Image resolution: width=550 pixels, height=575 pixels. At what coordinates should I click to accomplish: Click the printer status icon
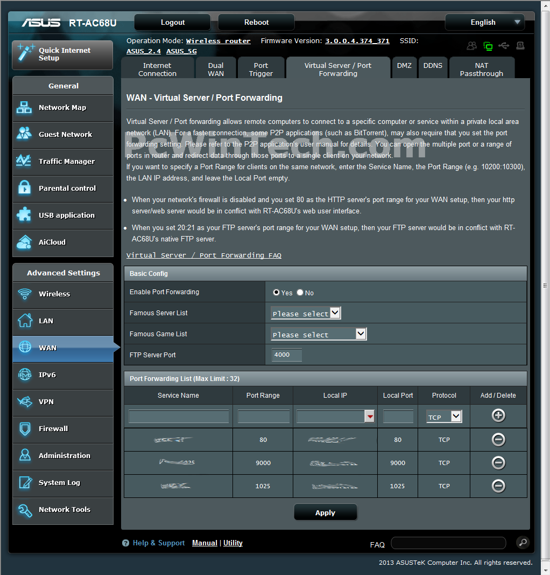pos(520,45)
